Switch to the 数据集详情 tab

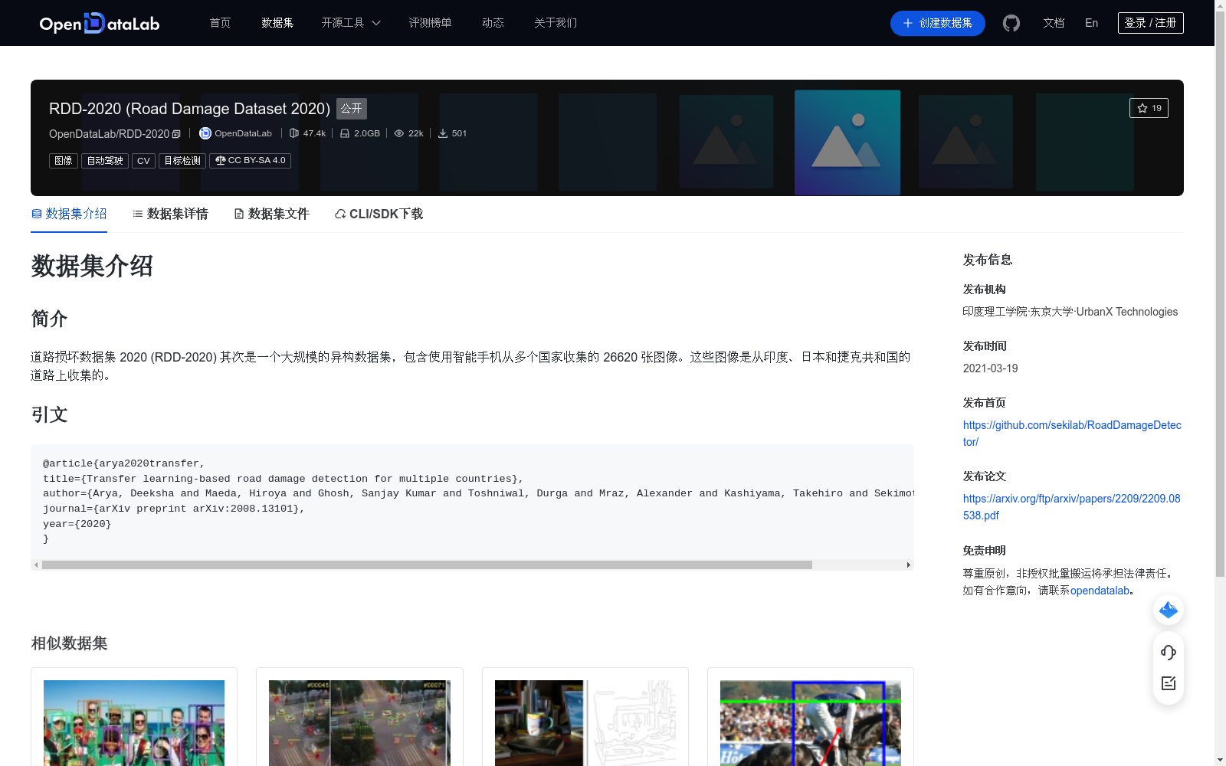[170, 214]
